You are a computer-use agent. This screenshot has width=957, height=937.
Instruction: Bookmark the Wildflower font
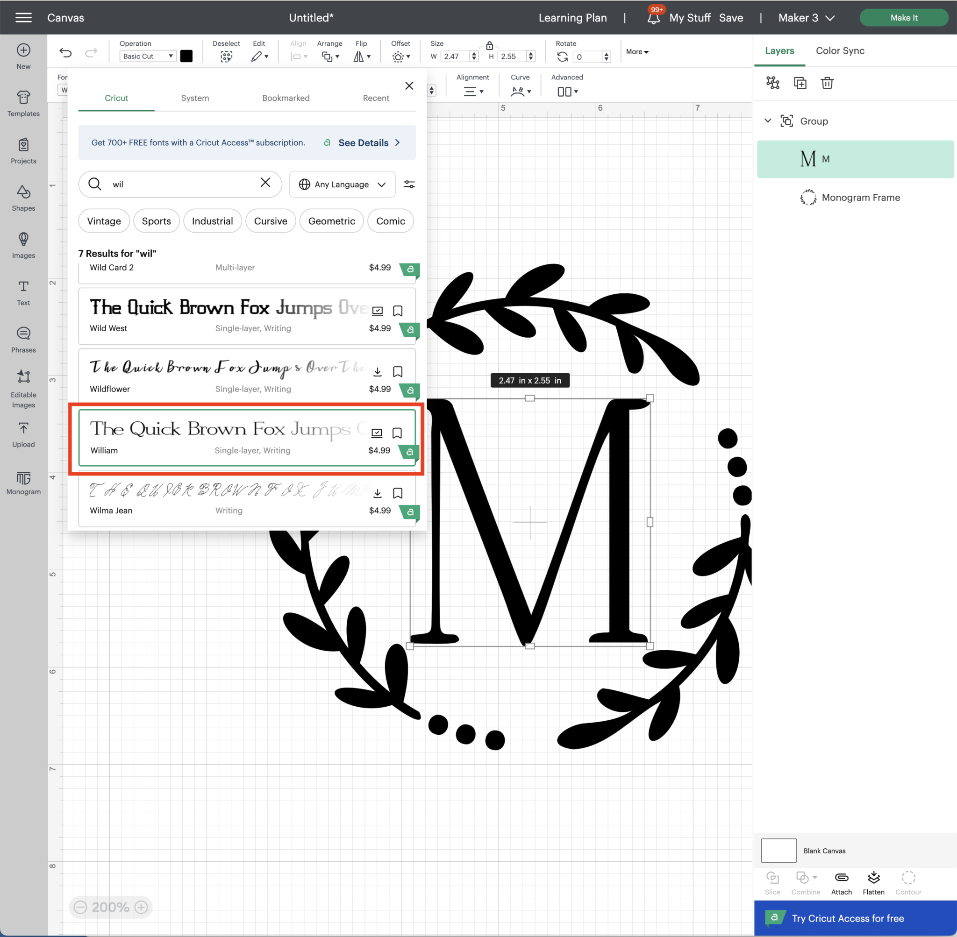point(397,371)
